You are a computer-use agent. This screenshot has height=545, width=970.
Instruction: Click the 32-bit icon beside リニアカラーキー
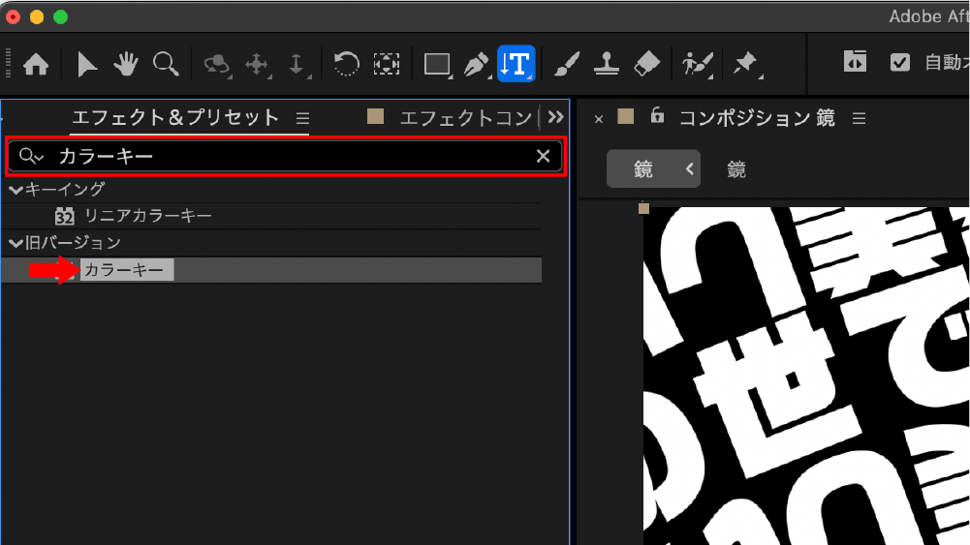[64, 216]
